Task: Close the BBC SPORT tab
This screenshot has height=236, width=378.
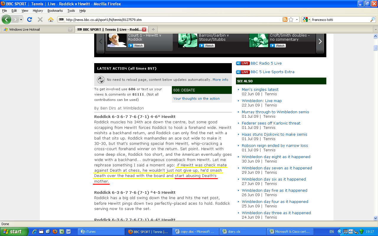Action: [x=144, y=29]
